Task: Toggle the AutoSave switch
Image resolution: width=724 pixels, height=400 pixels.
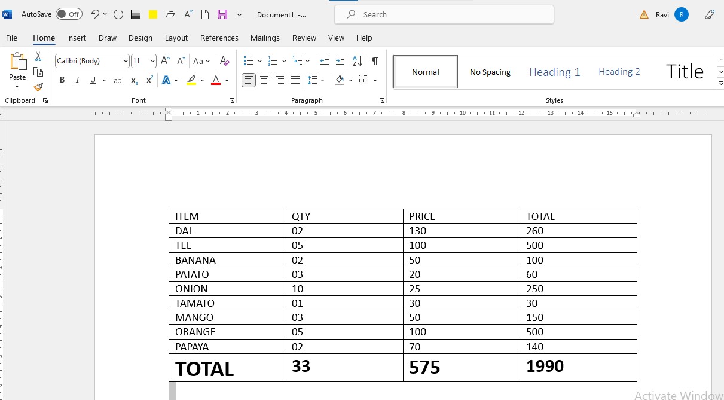Action: click(69, 14)
